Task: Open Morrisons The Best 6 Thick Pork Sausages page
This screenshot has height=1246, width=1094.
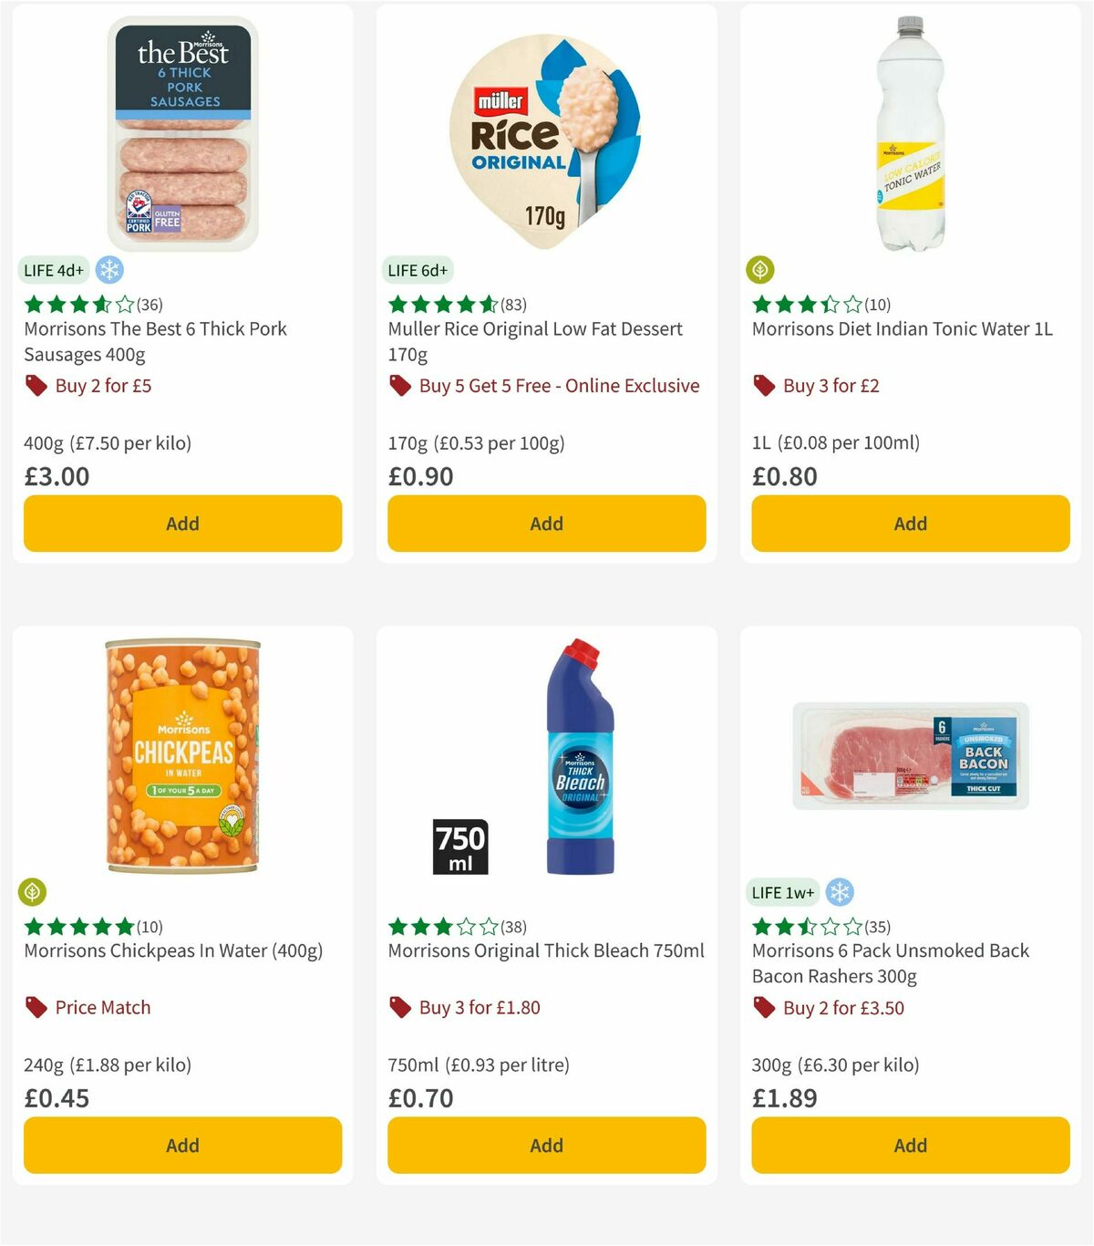Action: coord(154,341)
